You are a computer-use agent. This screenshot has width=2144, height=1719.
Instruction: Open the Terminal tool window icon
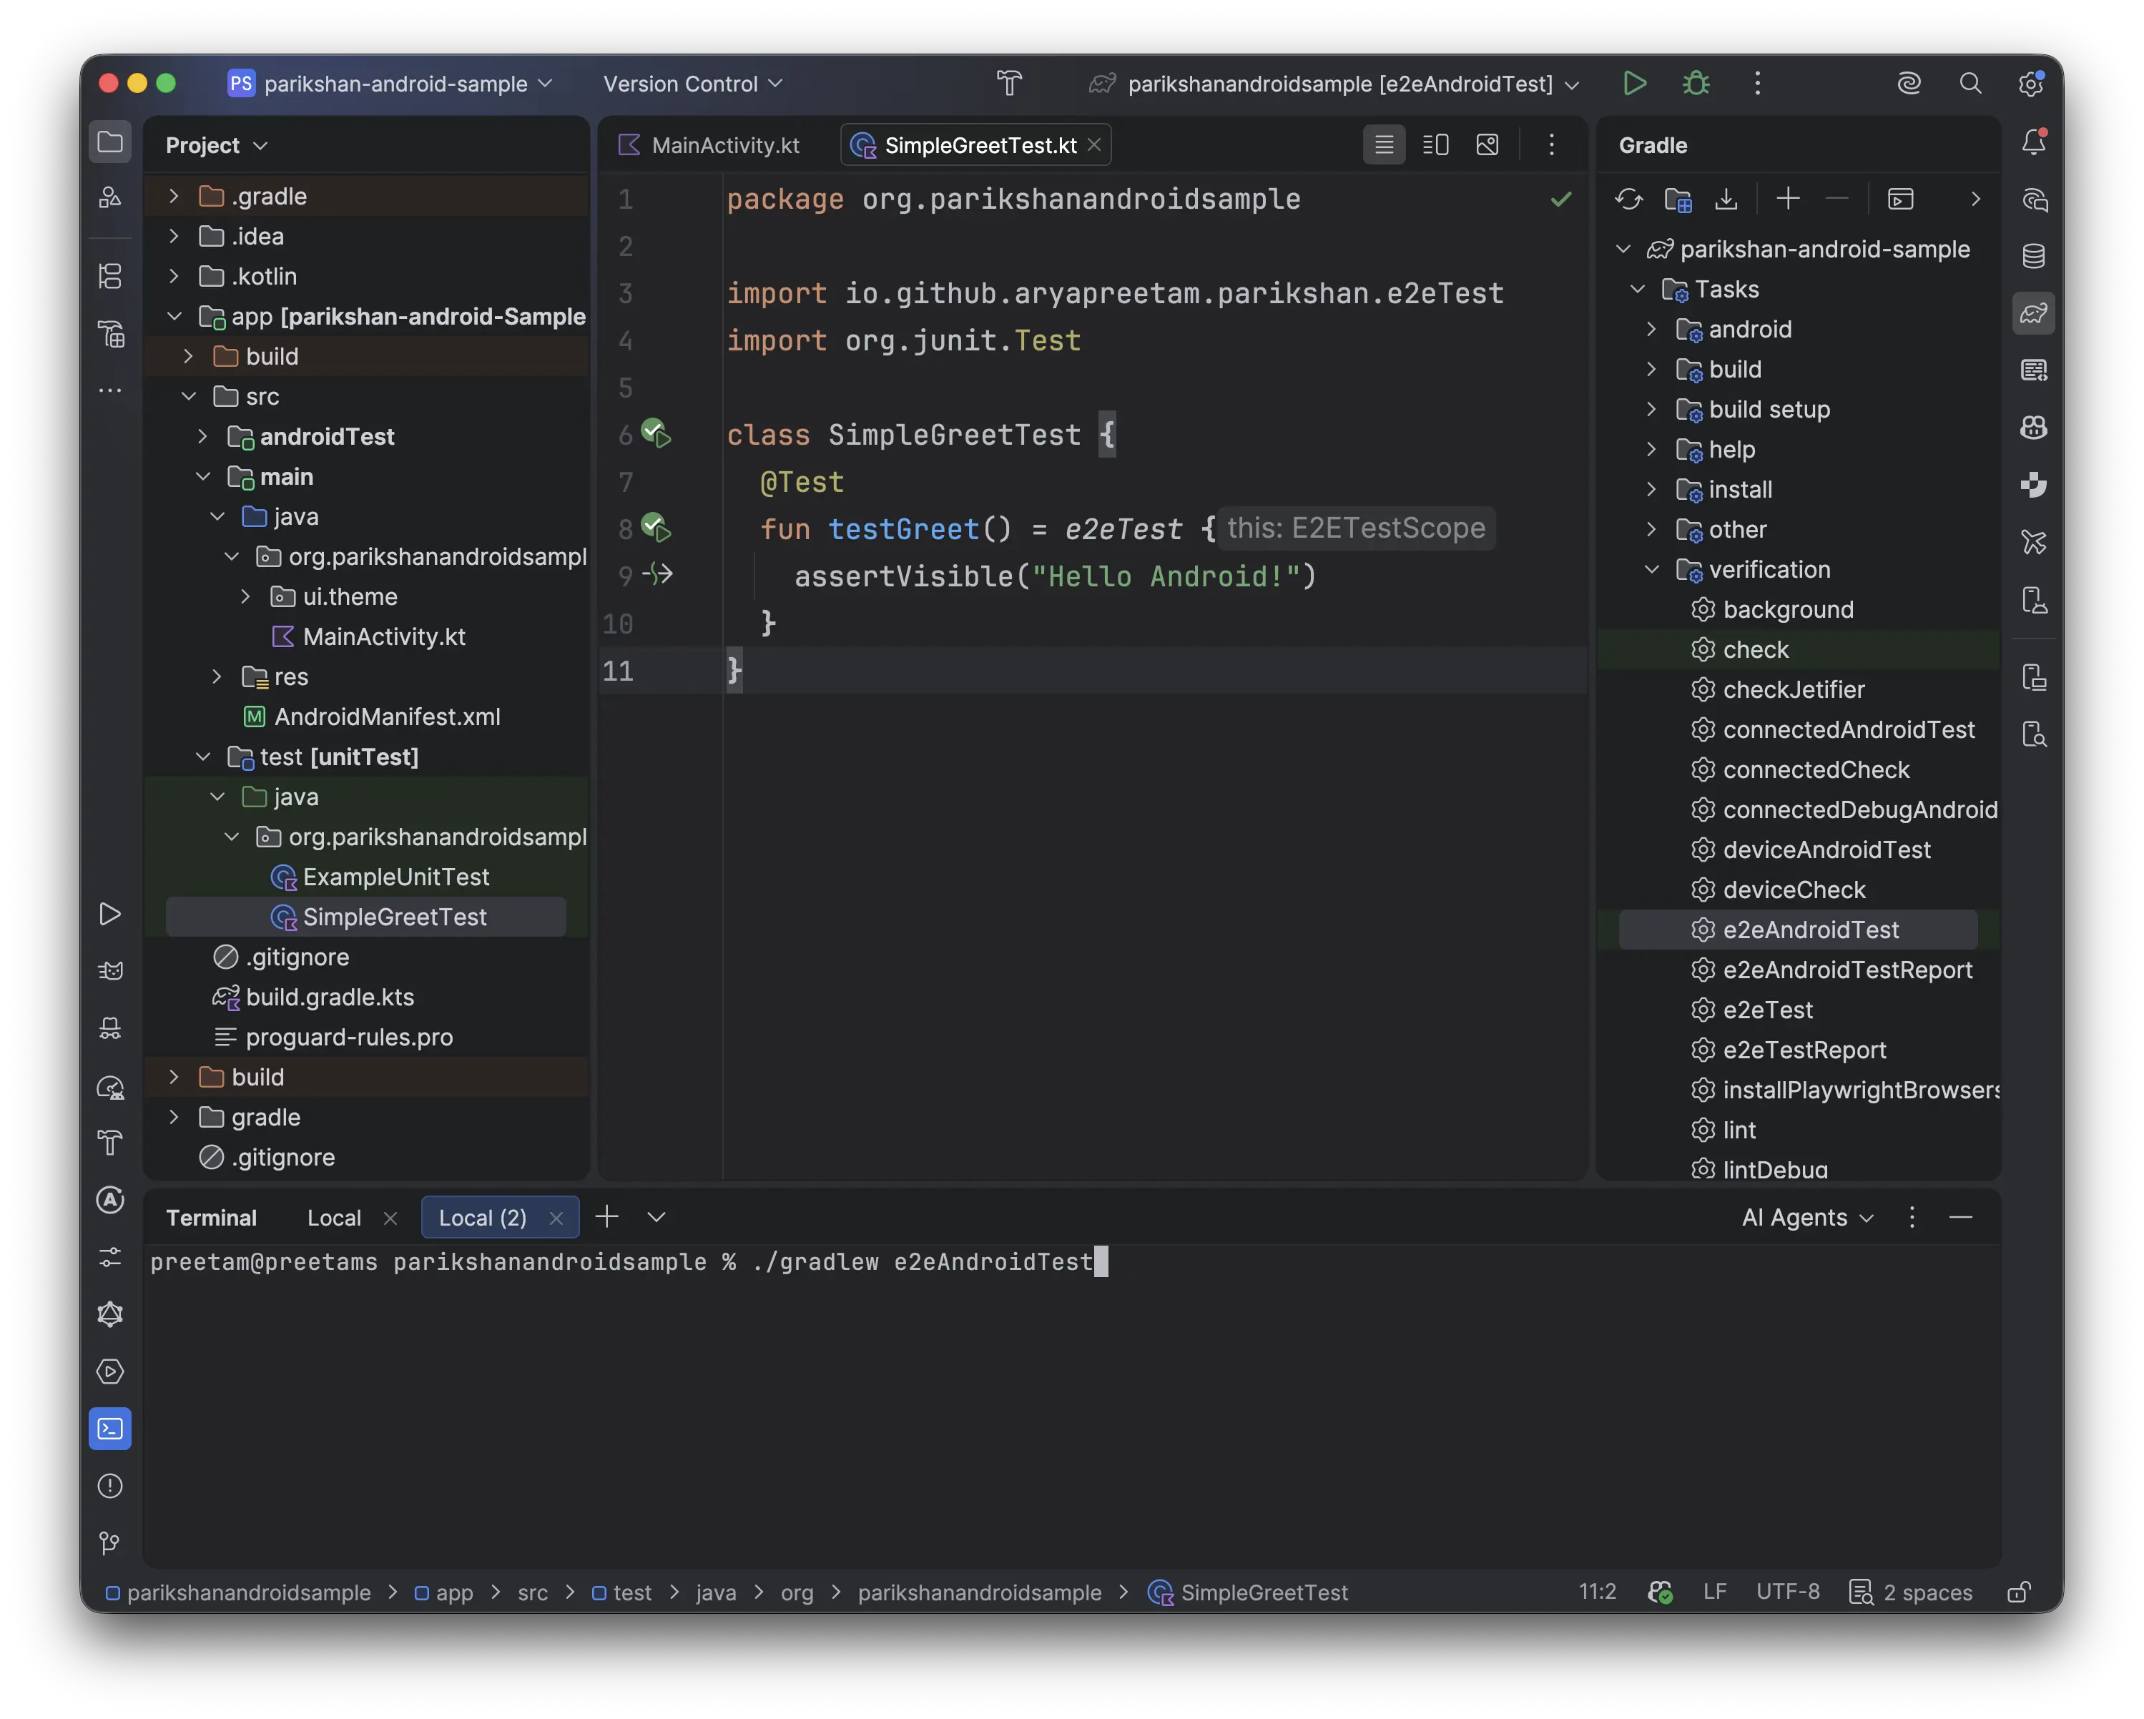[x=110, y=1429]
